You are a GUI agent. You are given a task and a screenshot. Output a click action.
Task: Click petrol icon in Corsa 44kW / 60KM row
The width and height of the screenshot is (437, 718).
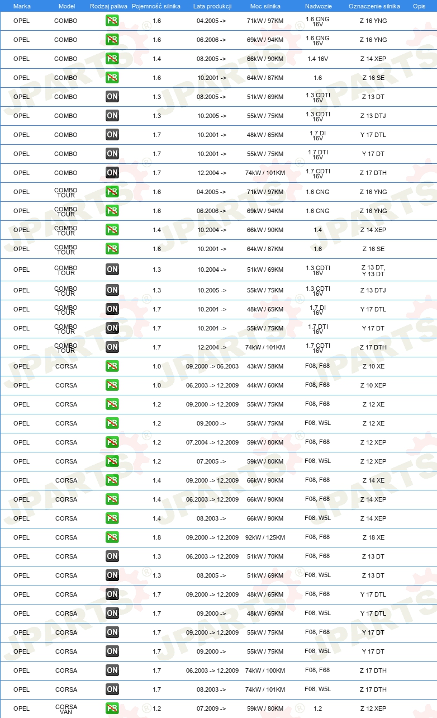tap(112, 385)
